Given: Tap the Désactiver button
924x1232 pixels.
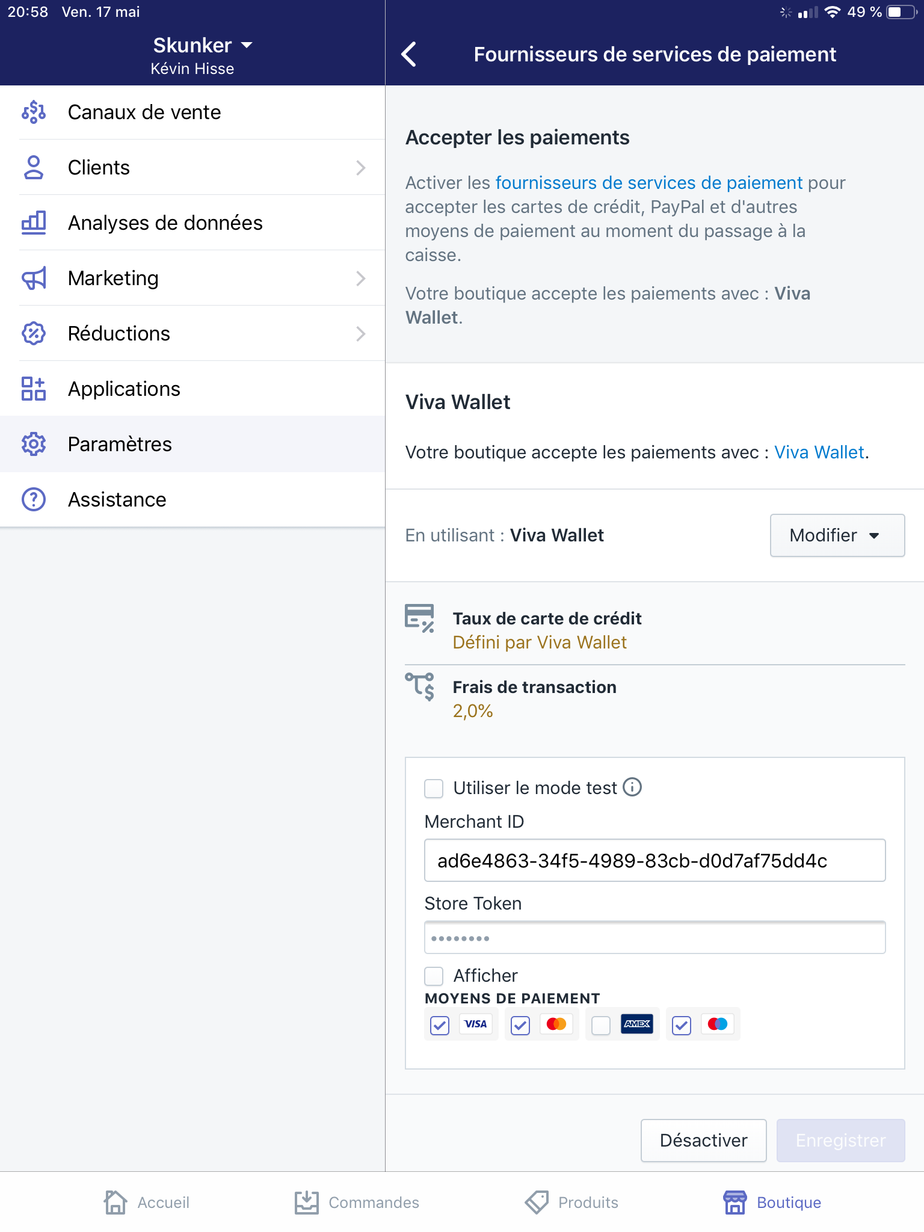Looking at the screenshot, I should pos(703,1140).
